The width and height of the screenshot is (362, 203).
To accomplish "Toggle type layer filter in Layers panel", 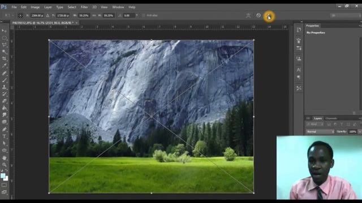I will (342, 124).
